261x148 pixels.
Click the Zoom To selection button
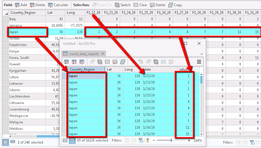102,5
